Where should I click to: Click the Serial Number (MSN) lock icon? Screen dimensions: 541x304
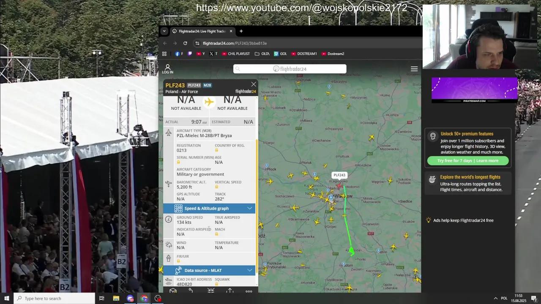tap(178, 162)
